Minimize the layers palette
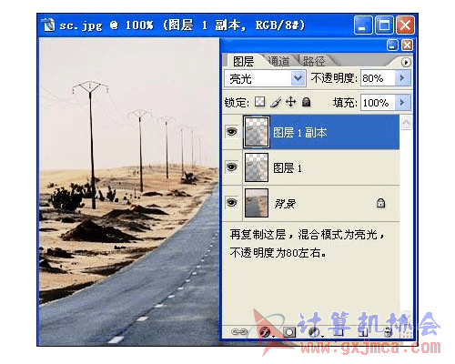Image resolution: width=455 pixels, height=364 pixels. [x=392, y=45]
